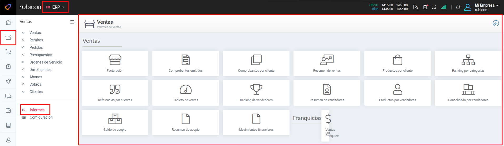Click the Ventas header store icon
Image resolution: width=504 pixels, height=146 pixels.
point(89,24)
